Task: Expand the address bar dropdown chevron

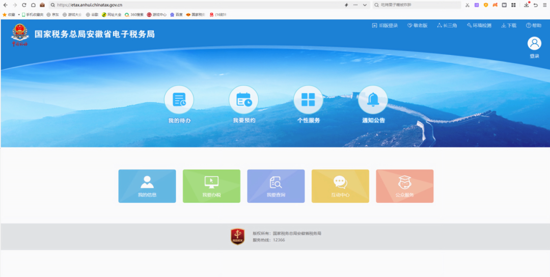Action: (365, 5)
